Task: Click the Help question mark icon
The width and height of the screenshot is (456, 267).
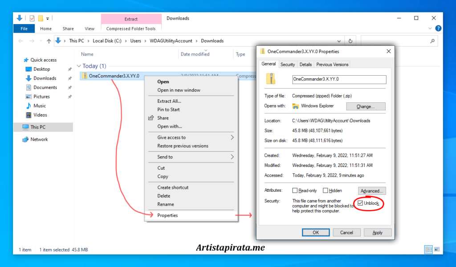Action: coord(438,28)
